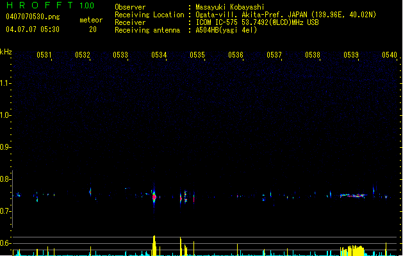The height and width of the screenshot is (256, 403).
Task: Click the 'meteor' count label
Action: (x=91, y=20)
